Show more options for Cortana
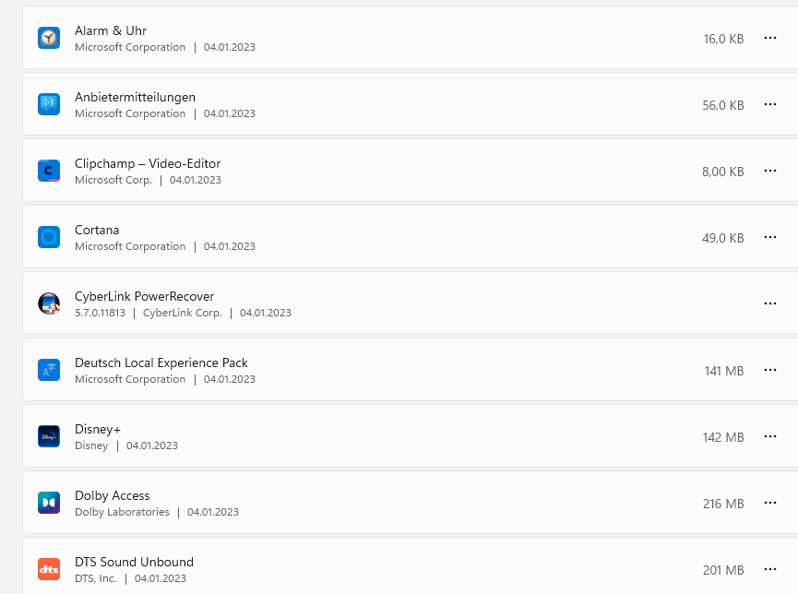The width and height of the screenshot is (798, 594). (770, 237)
